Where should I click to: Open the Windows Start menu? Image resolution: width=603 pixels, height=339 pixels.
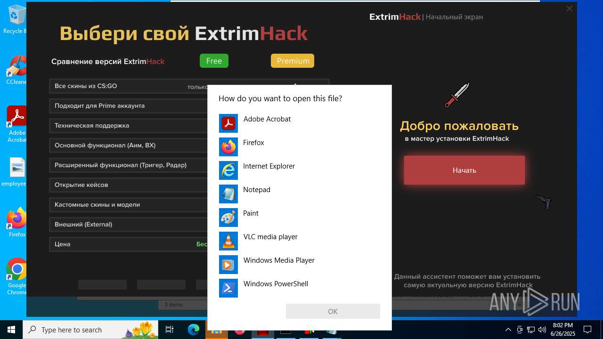pos(11,330)
